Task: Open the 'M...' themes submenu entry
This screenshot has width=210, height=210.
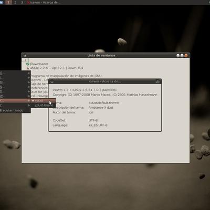Action: pos(15,82)
